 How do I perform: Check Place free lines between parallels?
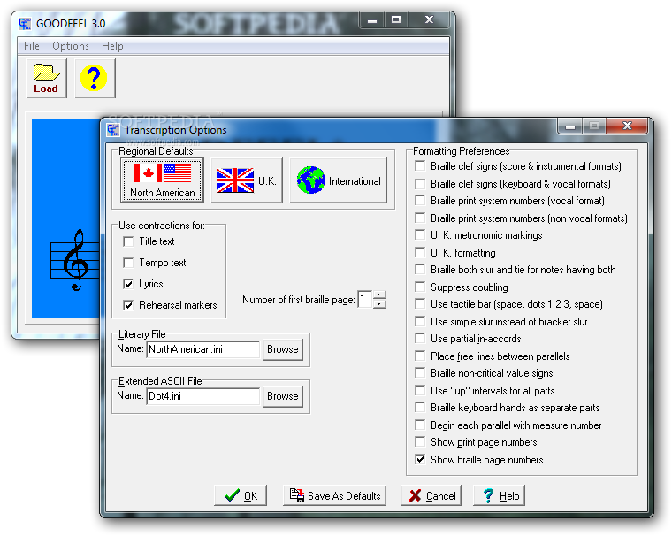click(x=420, y=356)
